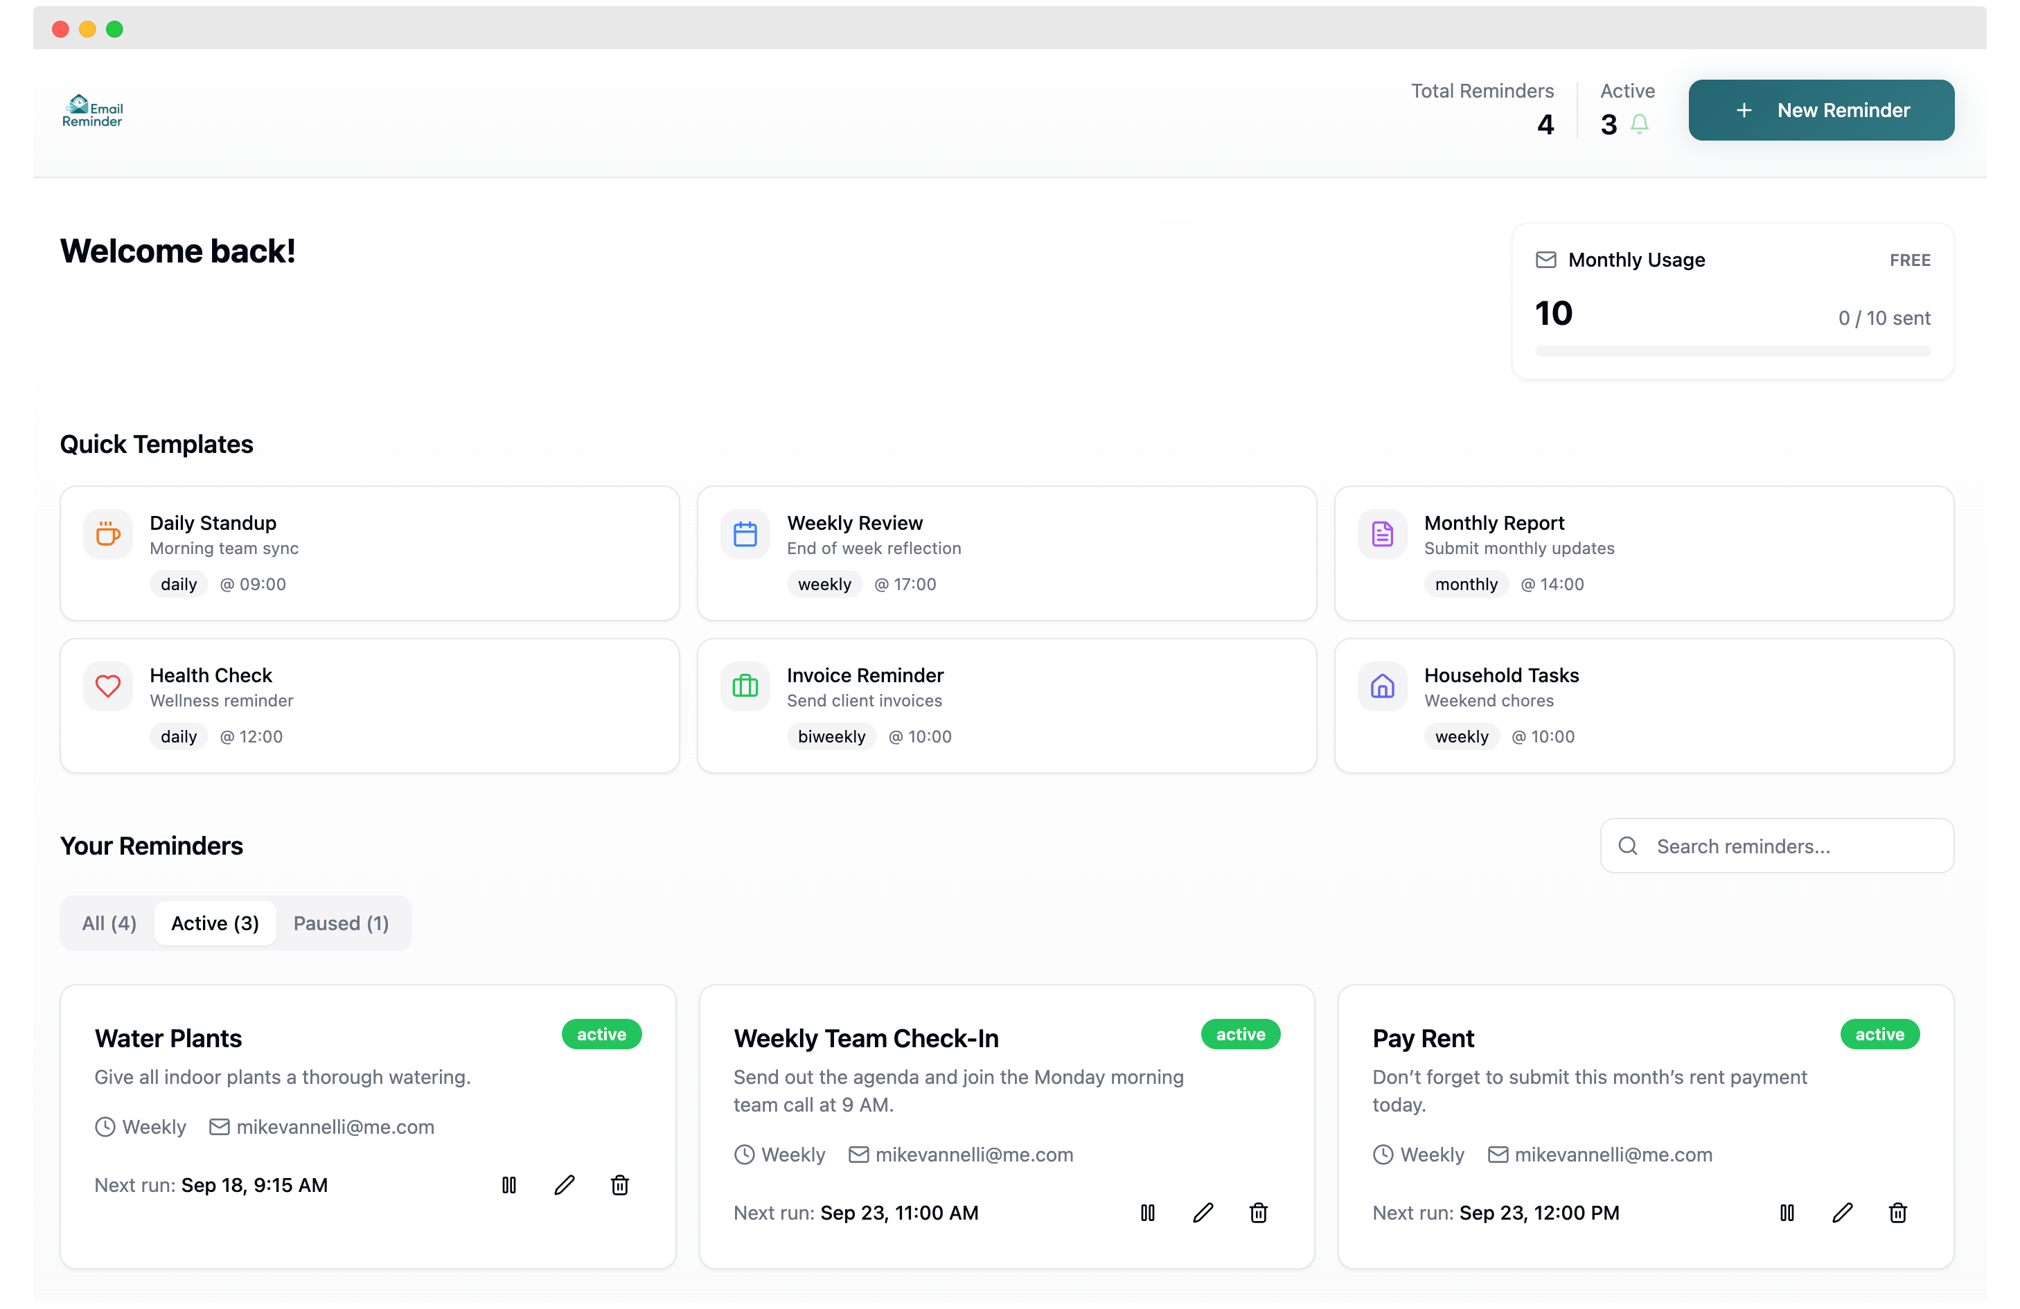Click the Weekly Review calendar icon

(745, 533)
